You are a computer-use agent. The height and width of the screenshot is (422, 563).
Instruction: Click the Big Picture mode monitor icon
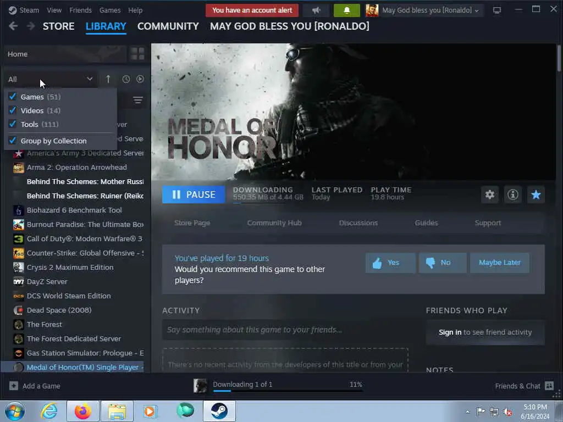(497, 10)
